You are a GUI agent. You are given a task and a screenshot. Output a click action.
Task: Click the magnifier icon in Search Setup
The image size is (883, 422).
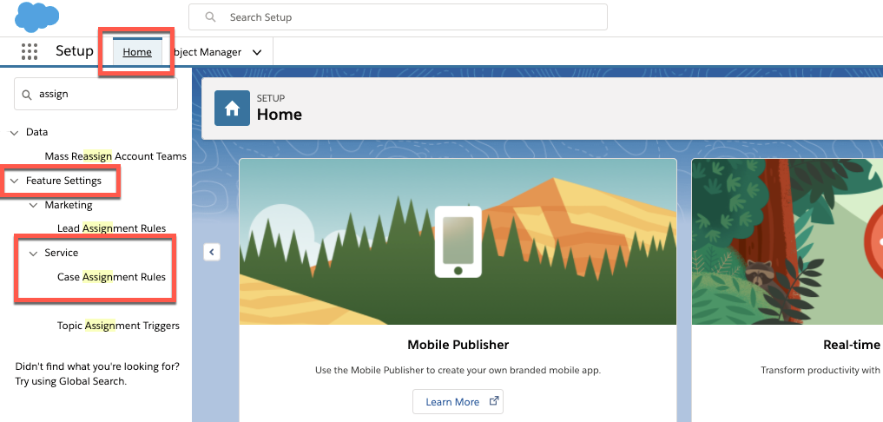pyautogui.click(x=211, y=17)
